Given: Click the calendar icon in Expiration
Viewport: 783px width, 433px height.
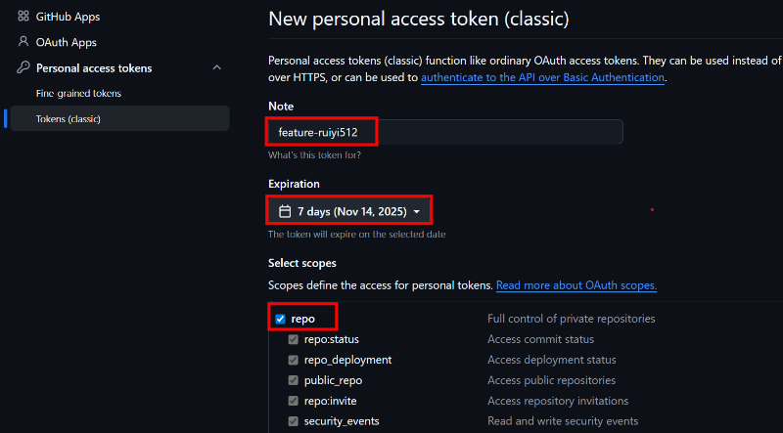Looking at the screenshot, I should click(285, 211).
